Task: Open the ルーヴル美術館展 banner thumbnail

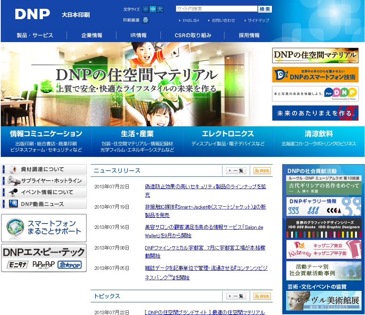Action: click(323, 300)
